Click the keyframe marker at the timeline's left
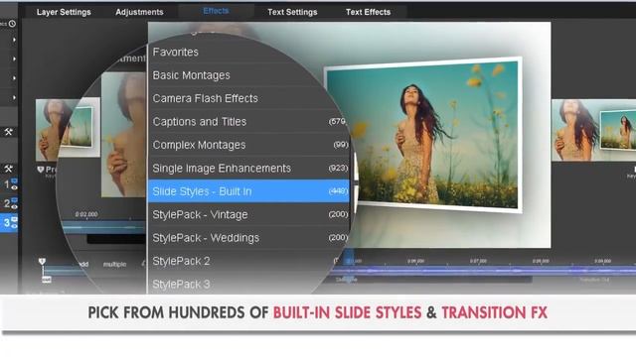The image size is (636, 357). (x=42, y=262)
